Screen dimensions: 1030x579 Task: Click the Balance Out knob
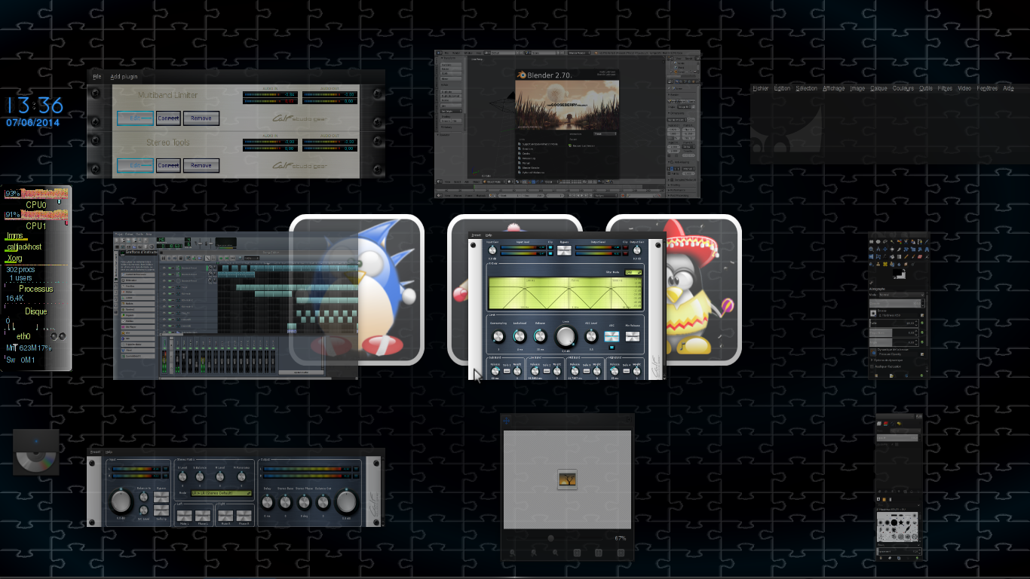pyautogui.click(x=323, y=501)
